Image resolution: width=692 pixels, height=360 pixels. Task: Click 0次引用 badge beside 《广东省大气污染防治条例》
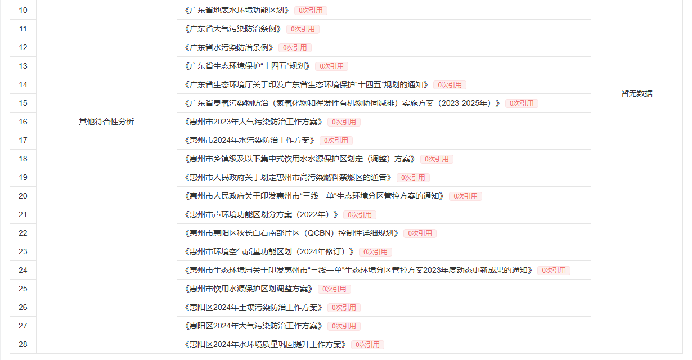coord(303,29)
